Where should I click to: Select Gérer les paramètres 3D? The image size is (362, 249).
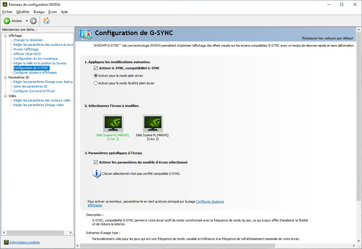point(30,86)
